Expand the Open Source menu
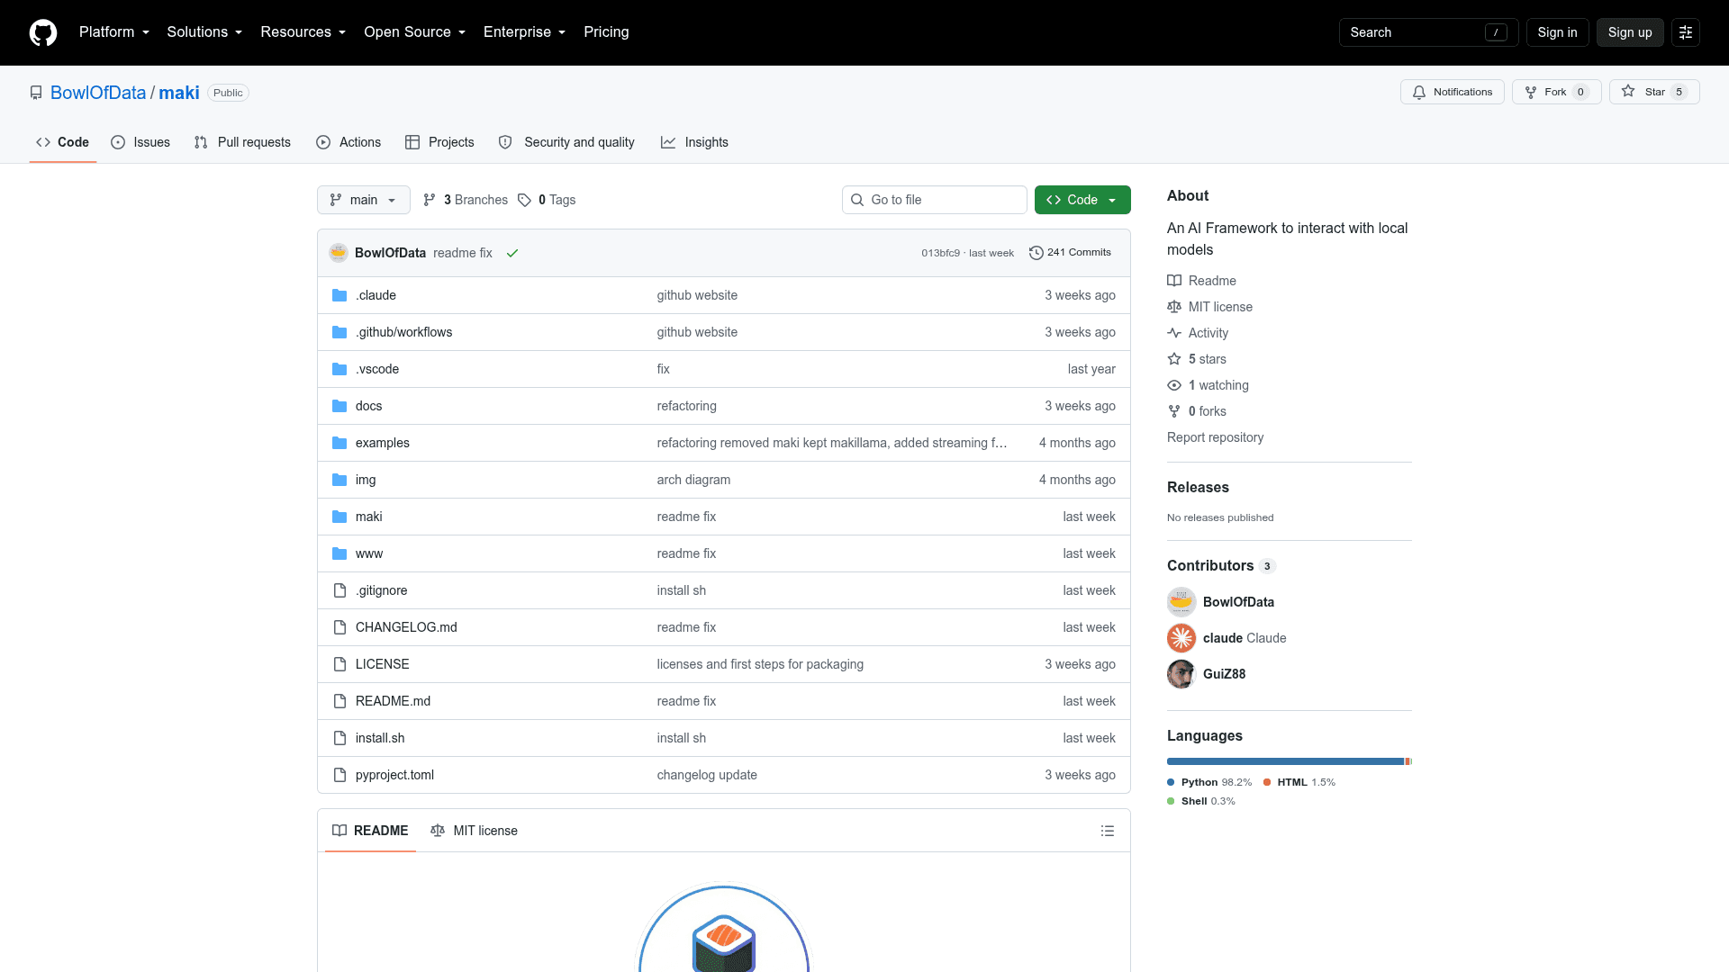1729x972 pixels. pyautogui.click(x=415, y=32)
